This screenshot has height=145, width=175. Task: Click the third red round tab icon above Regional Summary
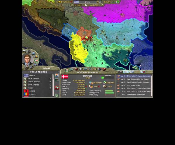[76, 69]
